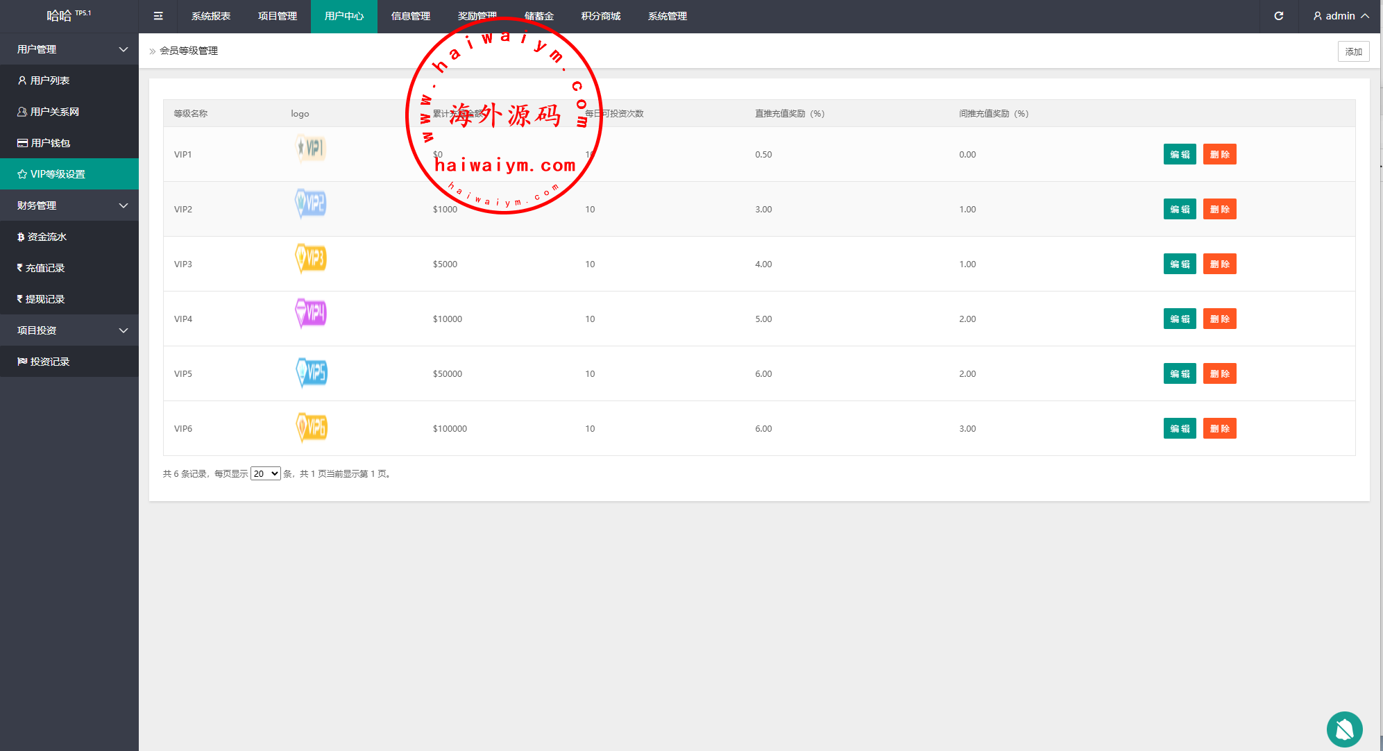The height and width of the screenshot is (751, 1383).
Task: Open 用户钱包 sidebar item
Action: coord(50,143)
